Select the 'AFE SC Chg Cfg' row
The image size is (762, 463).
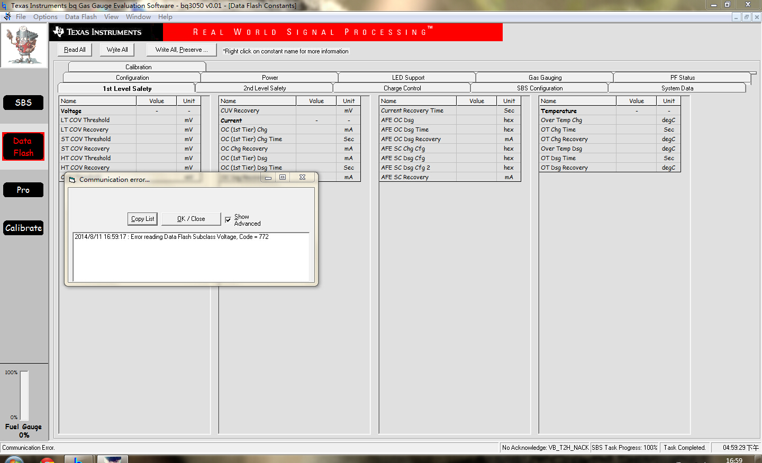click(x=450, y=149)
